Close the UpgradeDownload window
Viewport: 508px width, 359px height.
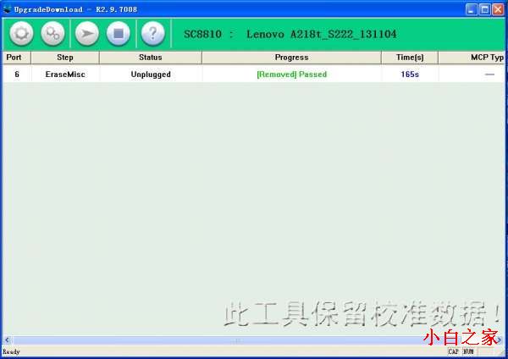coord(498,9)
